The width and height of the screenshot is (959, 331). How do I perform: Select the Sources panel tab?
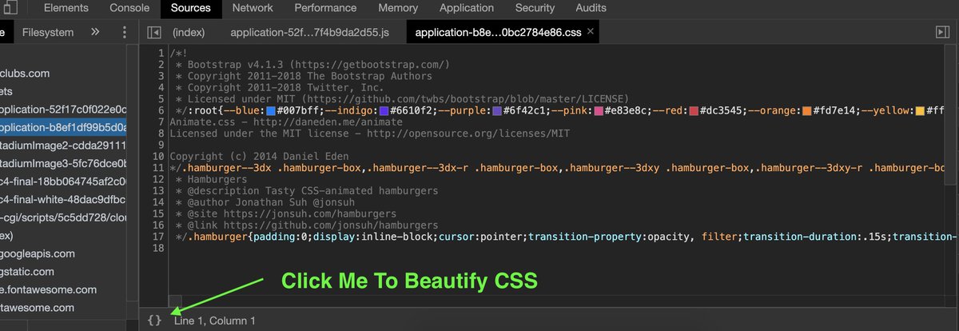191,9
